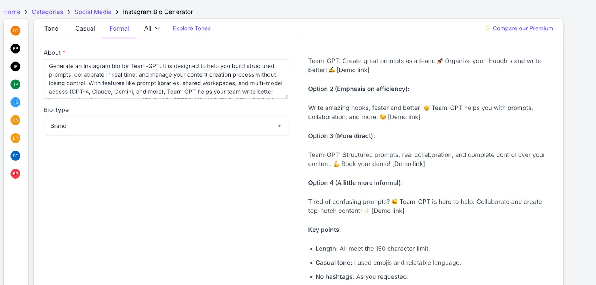Open the black RP sidebar icon
596x285 pixels.
click(15, 48)
